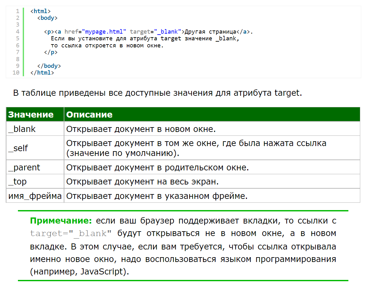Screen dimensions: 366x286
Task: Click the word "JavaScript" in the note
Action: point(102,271)
